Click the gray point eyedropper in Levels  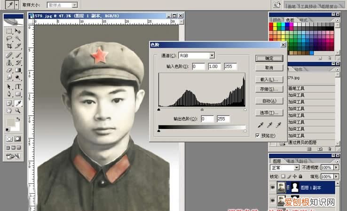click(270, 125)
